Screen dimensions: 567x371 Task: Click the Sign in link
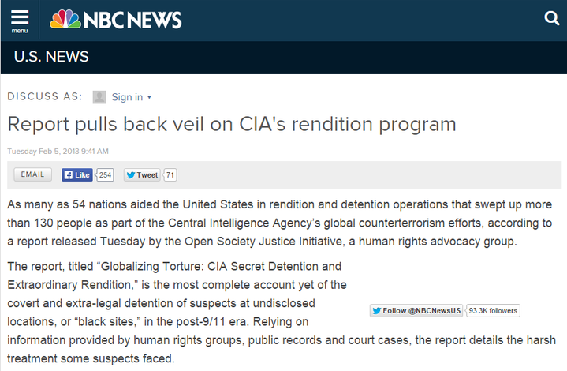pyautogui.click(x=127, y=97)
